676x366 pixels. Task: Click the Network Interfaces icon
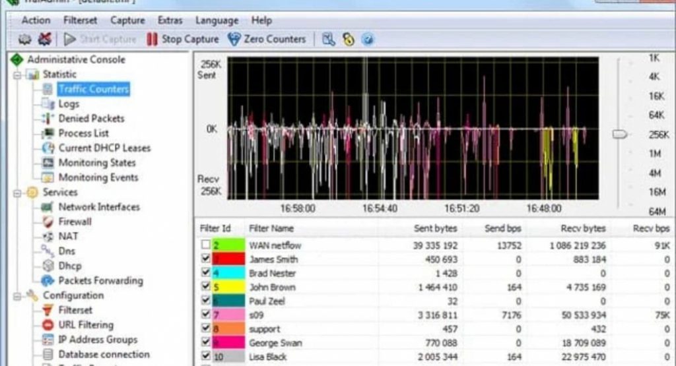(x=48, y=207)
